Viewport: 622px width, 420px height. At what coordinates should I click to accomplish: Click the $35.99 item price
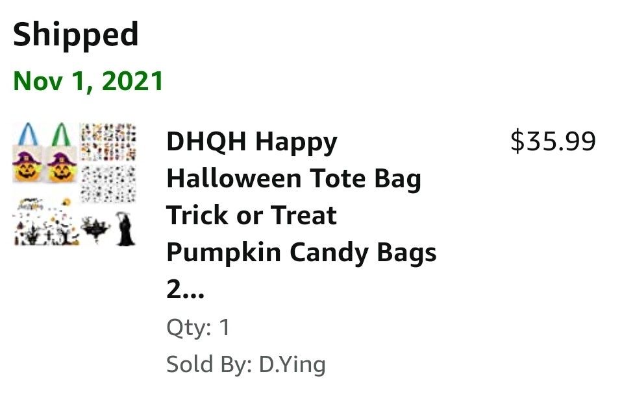pyautogui.click(x=553, y=141)
